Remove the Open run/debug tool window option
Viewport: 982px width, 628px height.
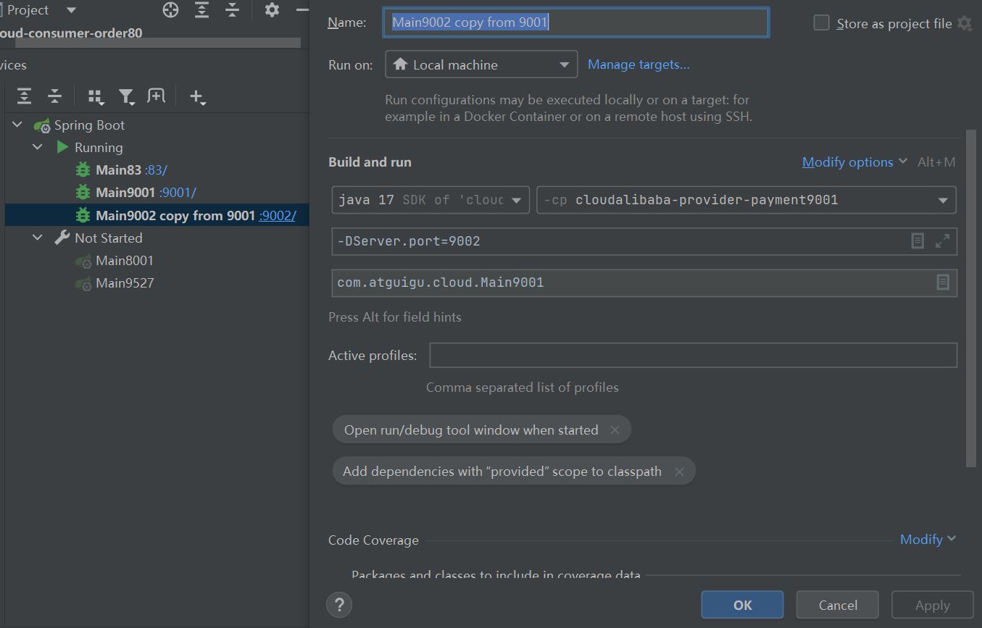tap(615, 430)
